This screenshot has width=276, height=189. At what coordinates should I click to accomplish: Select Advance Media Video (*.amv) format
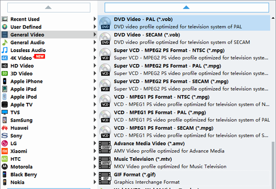184,147
